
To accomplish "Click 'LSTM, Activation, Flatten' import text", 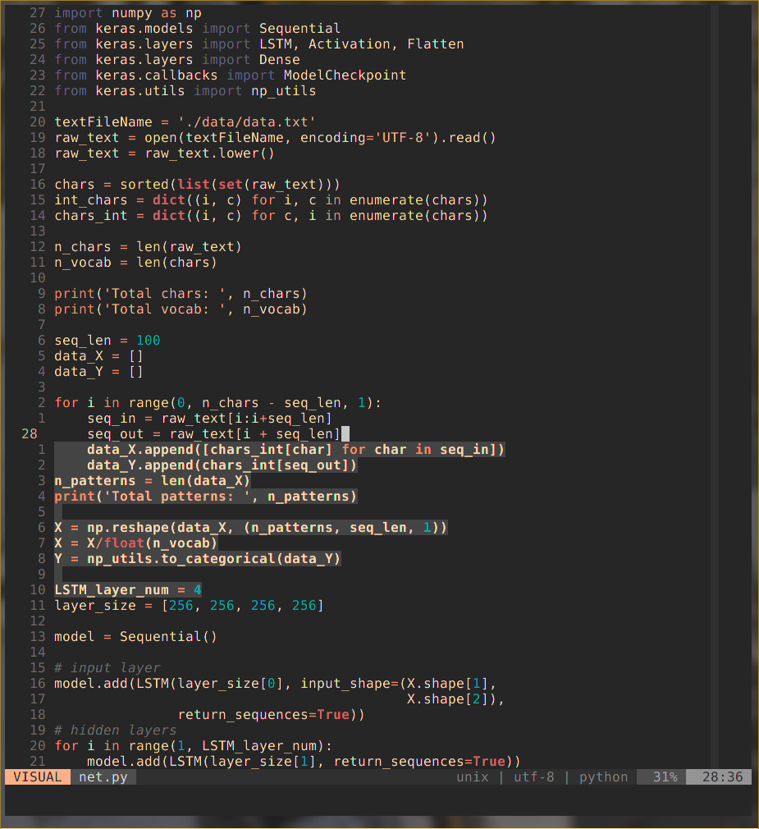I will 362,44.
